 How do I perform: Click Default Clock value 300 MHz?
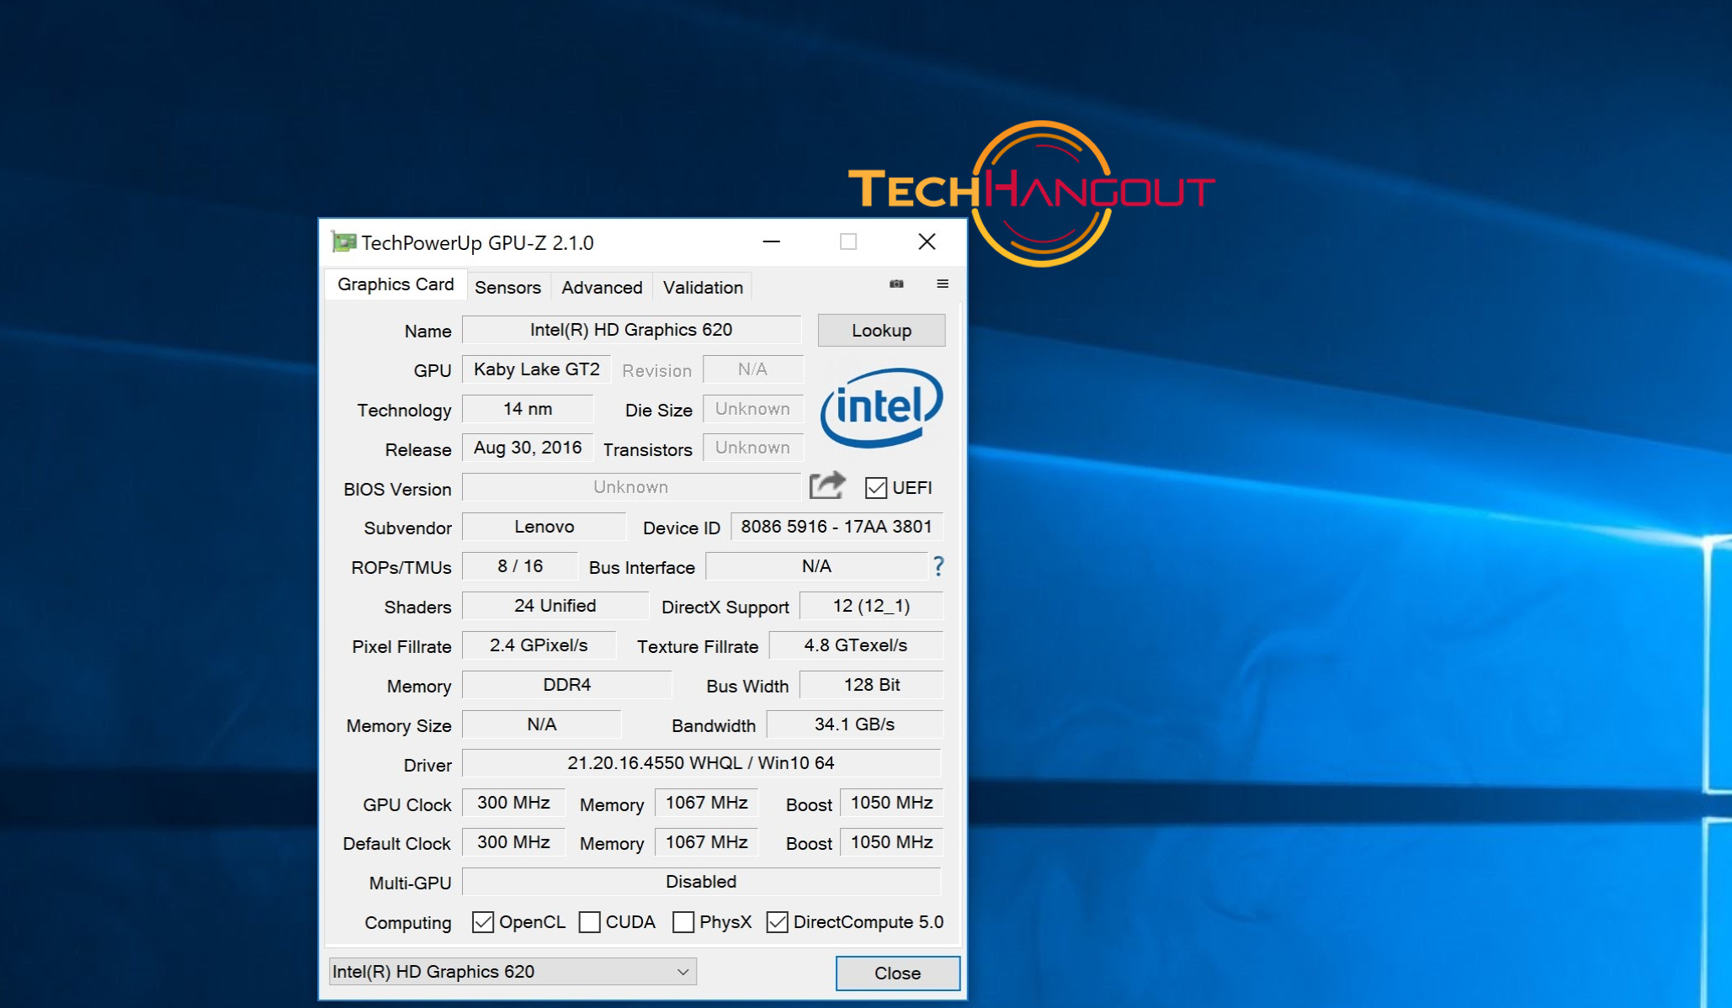(x=513, y=842)
